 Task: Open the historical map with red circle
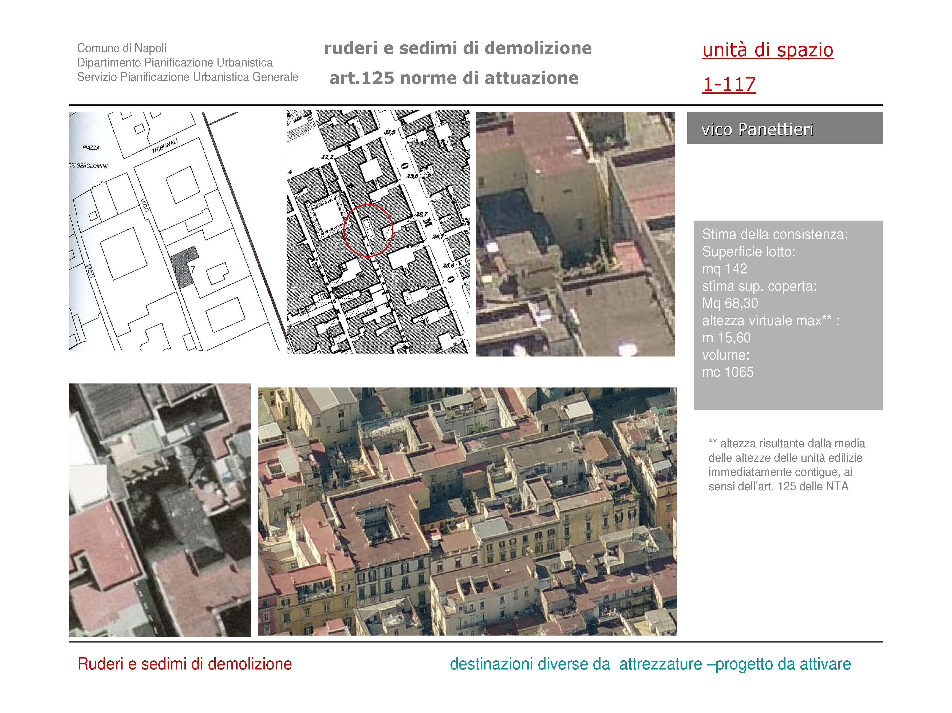(x=378, y=232)
